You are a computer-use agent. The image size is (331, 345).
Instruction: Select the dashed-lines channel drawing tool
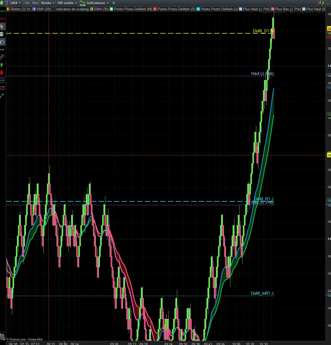pyautogui.click(x=2, y=80)
